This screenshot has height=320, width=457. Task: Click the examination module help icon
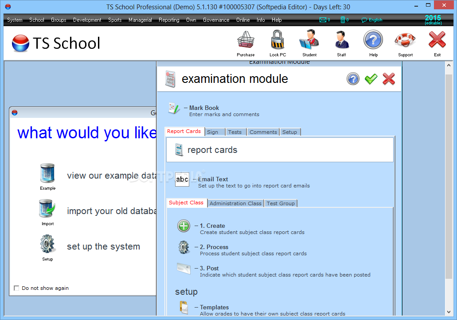353,79
